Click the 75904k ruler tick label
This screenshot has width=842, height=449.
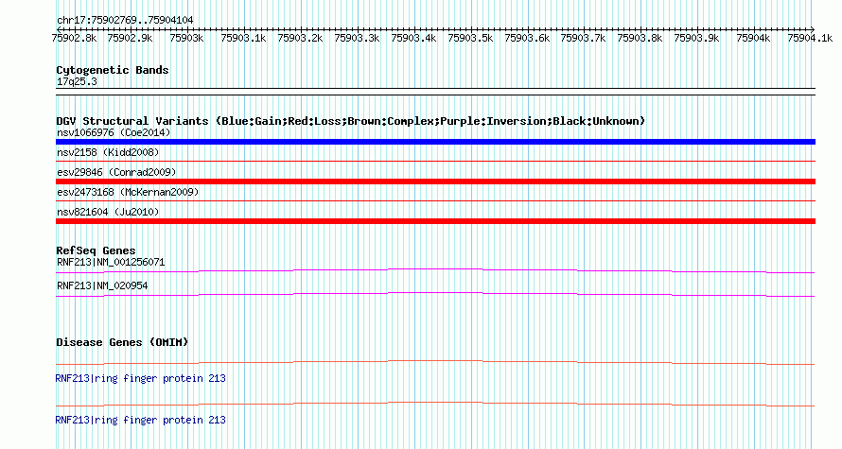click(753, 38)
